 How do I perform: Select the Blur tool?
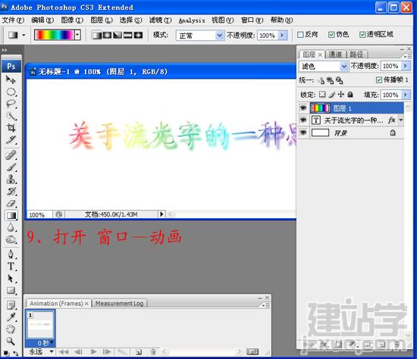click(11, 227)
